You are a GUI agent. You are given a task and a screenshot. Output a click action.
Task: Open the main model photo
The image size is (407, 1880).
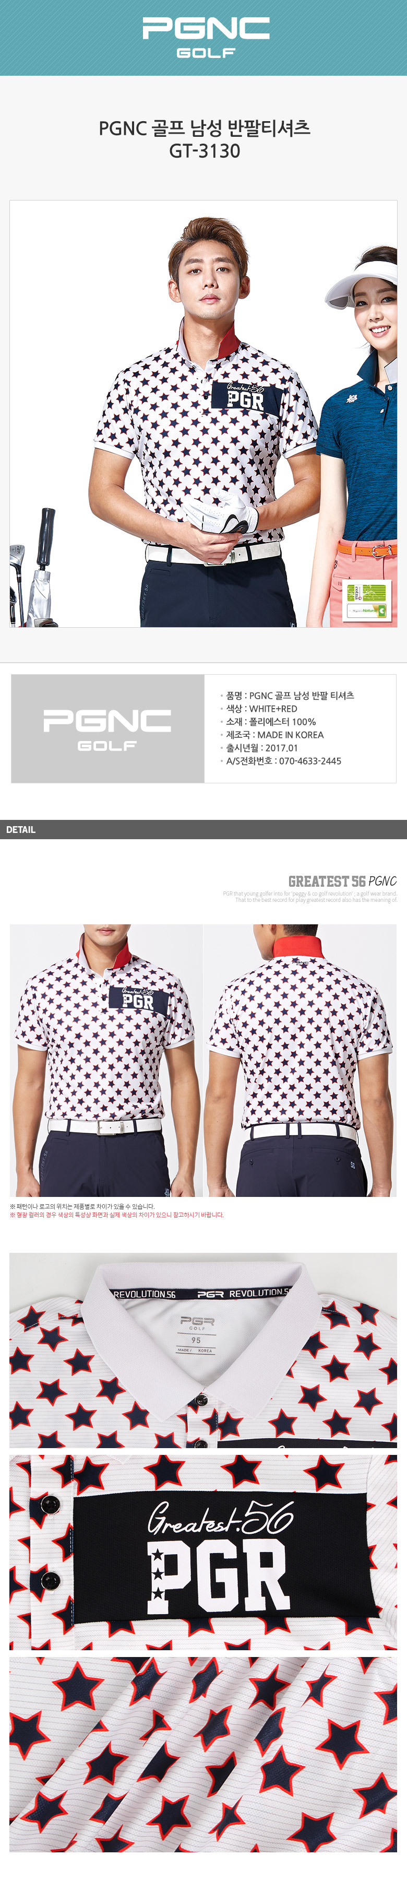(203, 414)
